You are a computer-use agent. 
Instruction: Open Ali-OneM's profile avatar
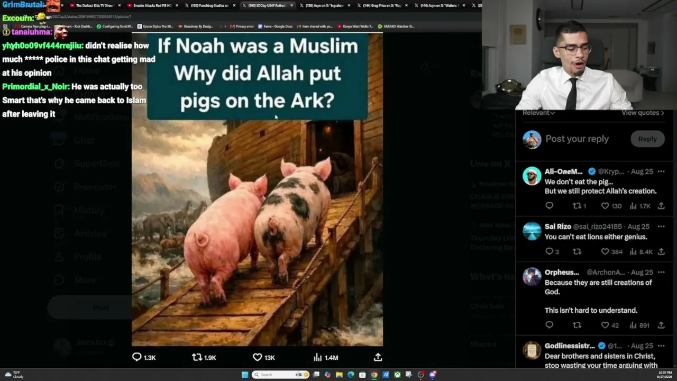[532, 176]
